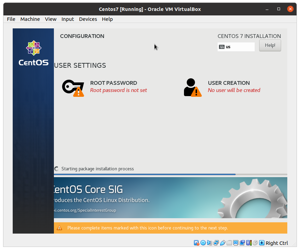Click the USB devices status icon

click(x=223, y=243)
